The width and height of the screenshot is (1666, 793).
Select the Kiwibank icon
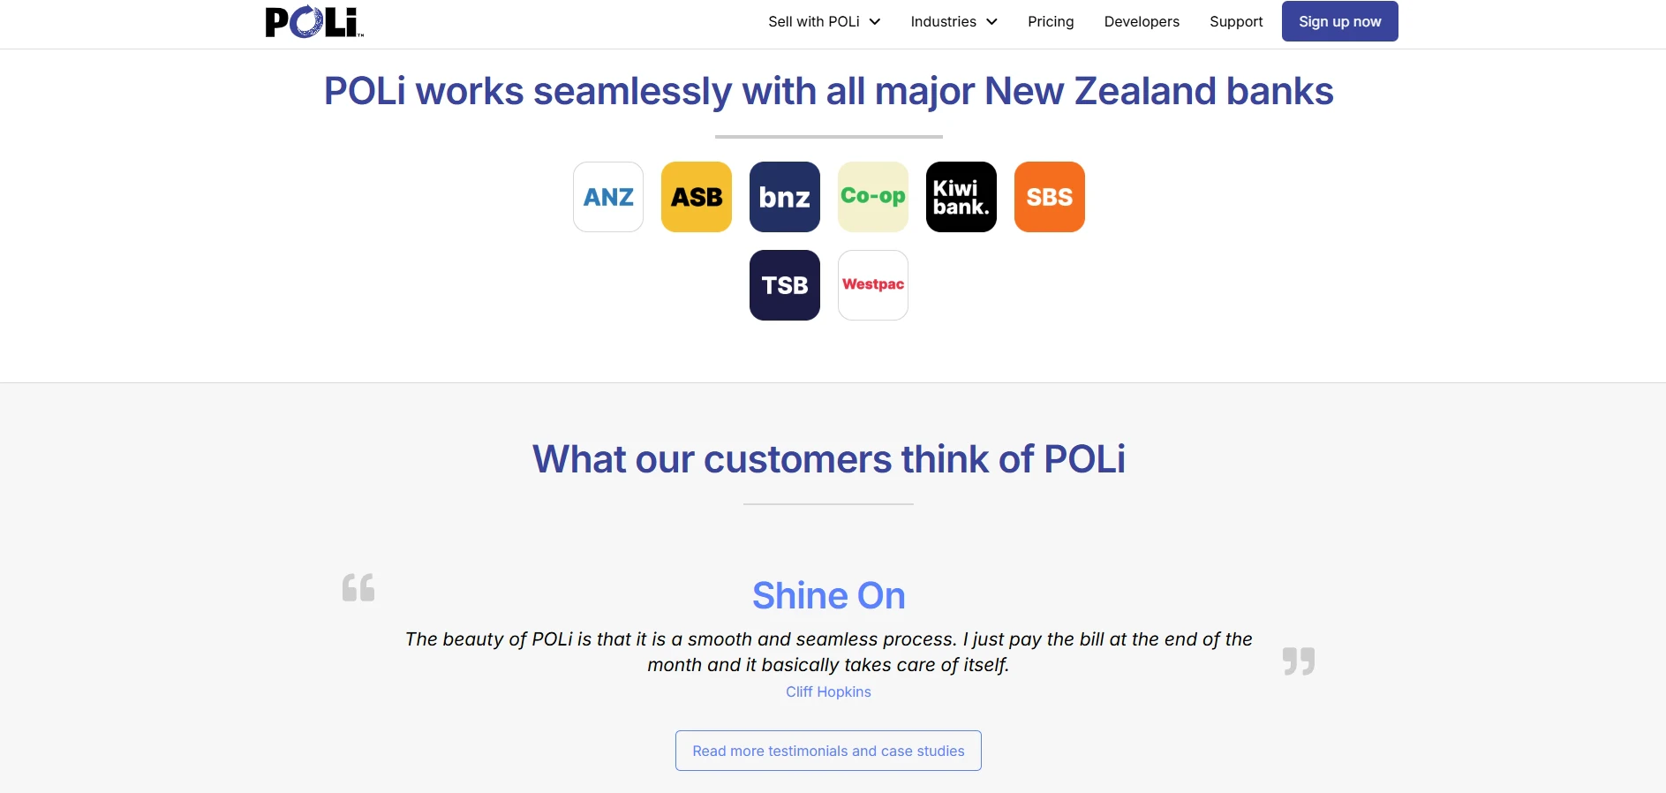pos(961,197)
